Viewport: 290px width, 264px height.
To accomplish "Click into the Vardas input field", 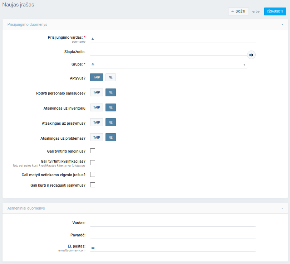I will click(x=173, y=223).
